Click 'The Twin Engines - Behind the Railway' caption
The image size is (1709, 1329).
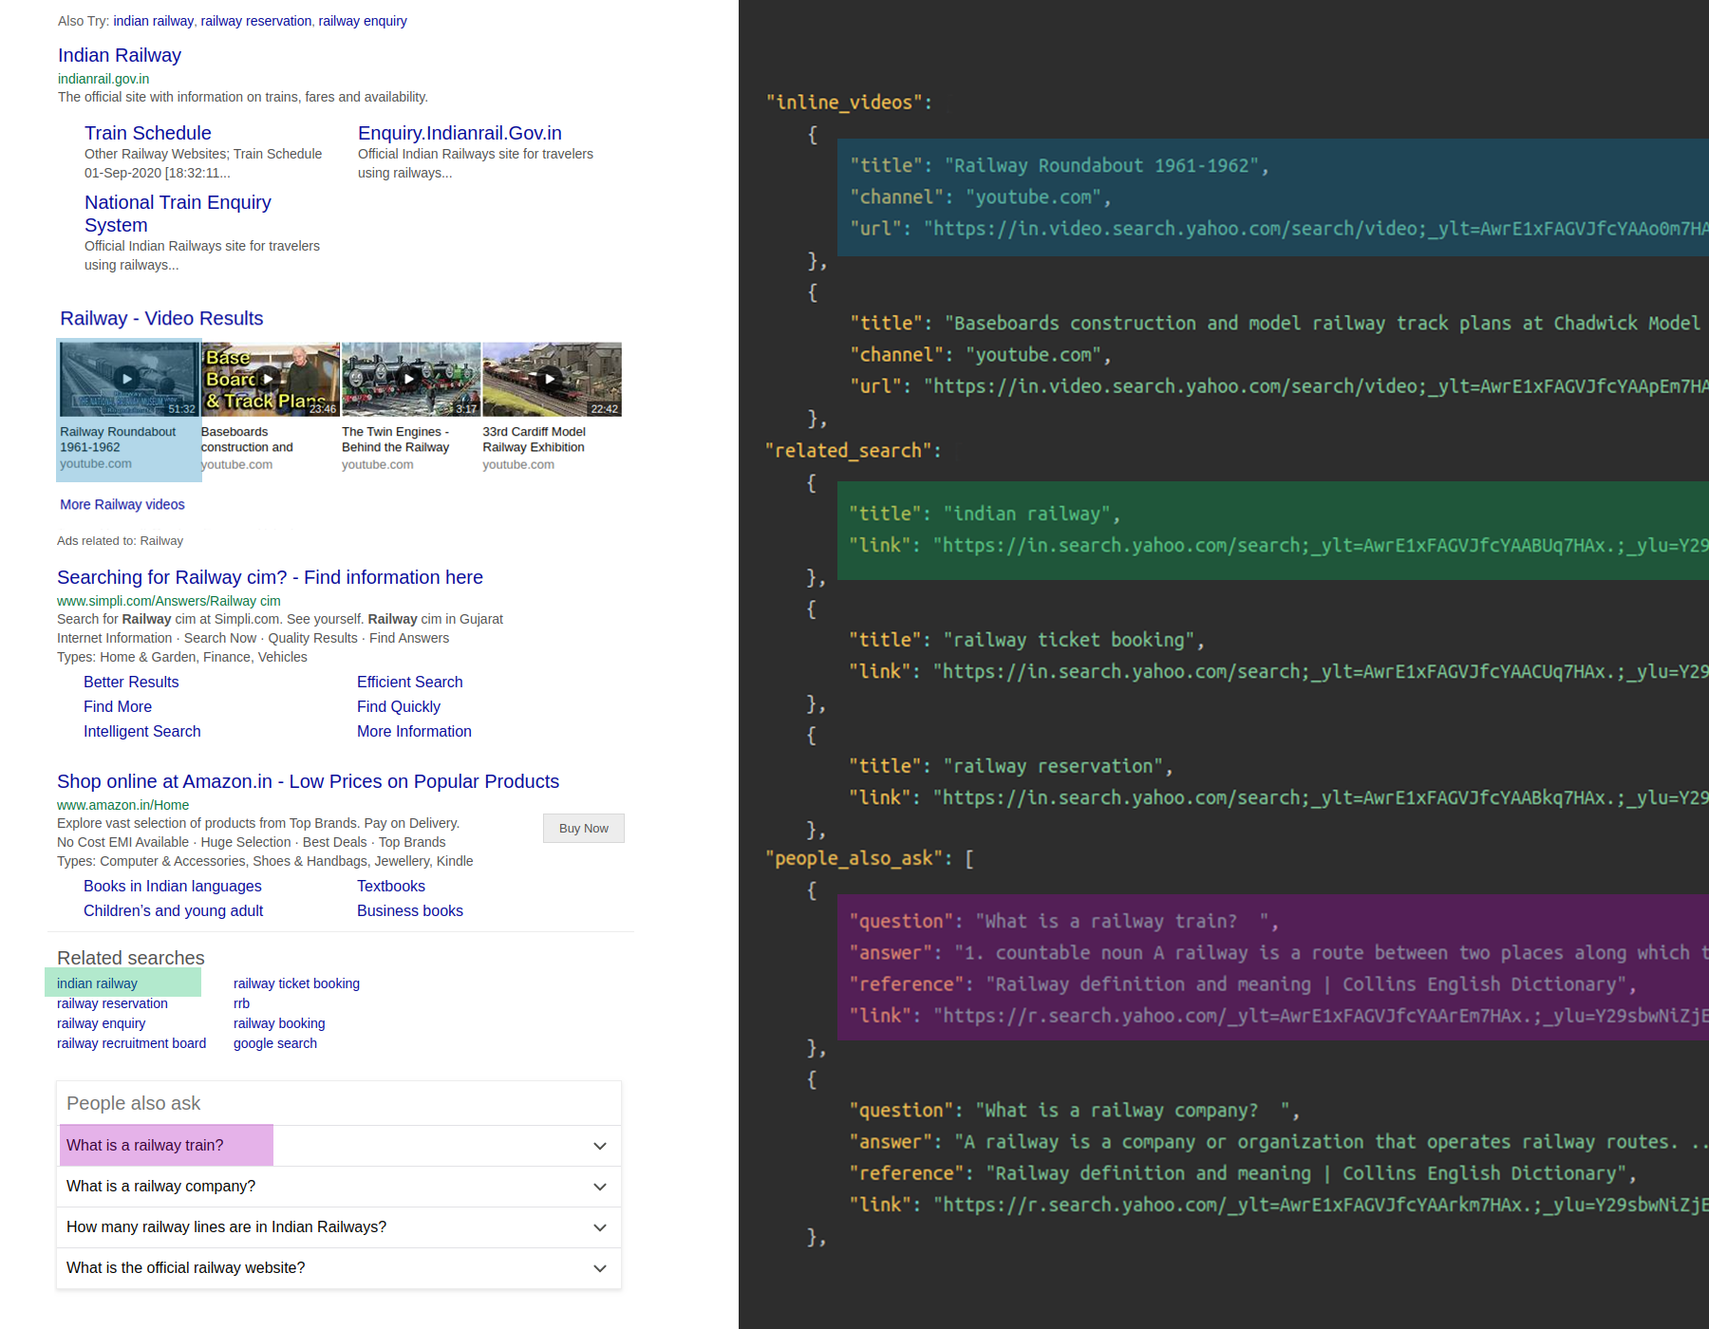point(395,440)
